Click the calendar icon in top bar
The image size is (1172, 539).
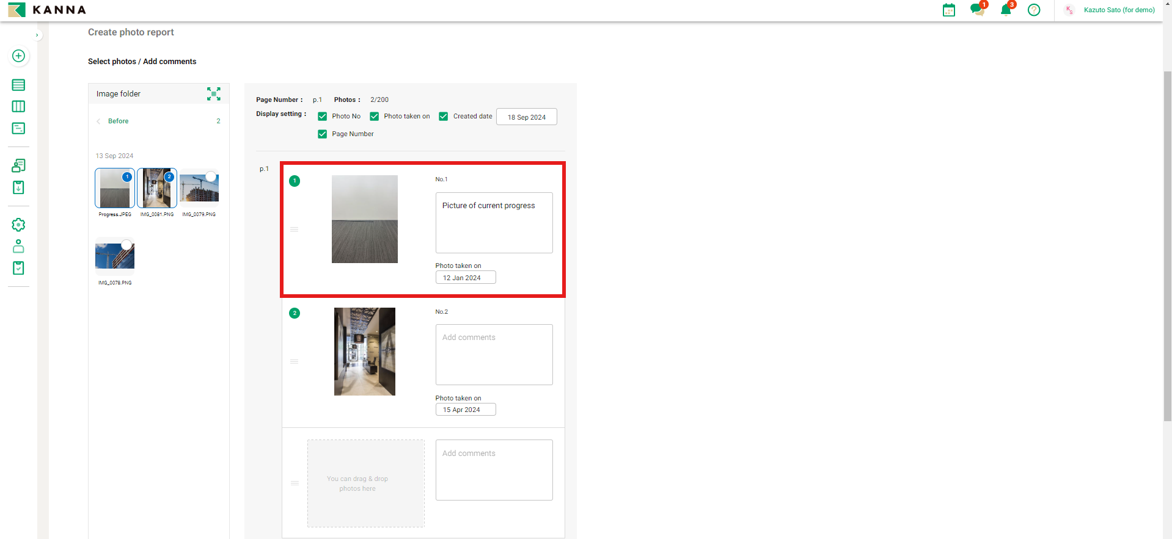[948, 10]
